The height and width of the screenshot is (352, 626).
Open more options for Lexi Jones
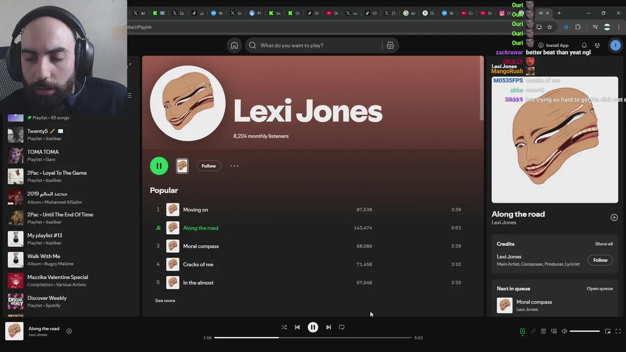click(234, 166)
